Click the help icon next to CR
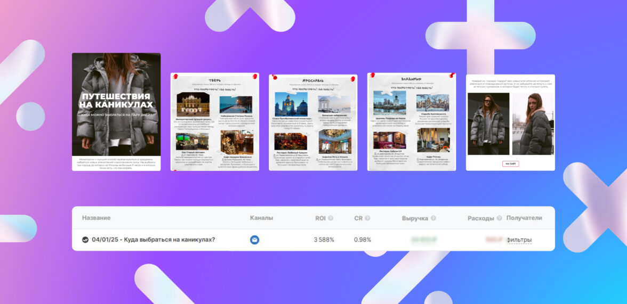The height and width of the screenshot is (304, 627). click(367, 218)
